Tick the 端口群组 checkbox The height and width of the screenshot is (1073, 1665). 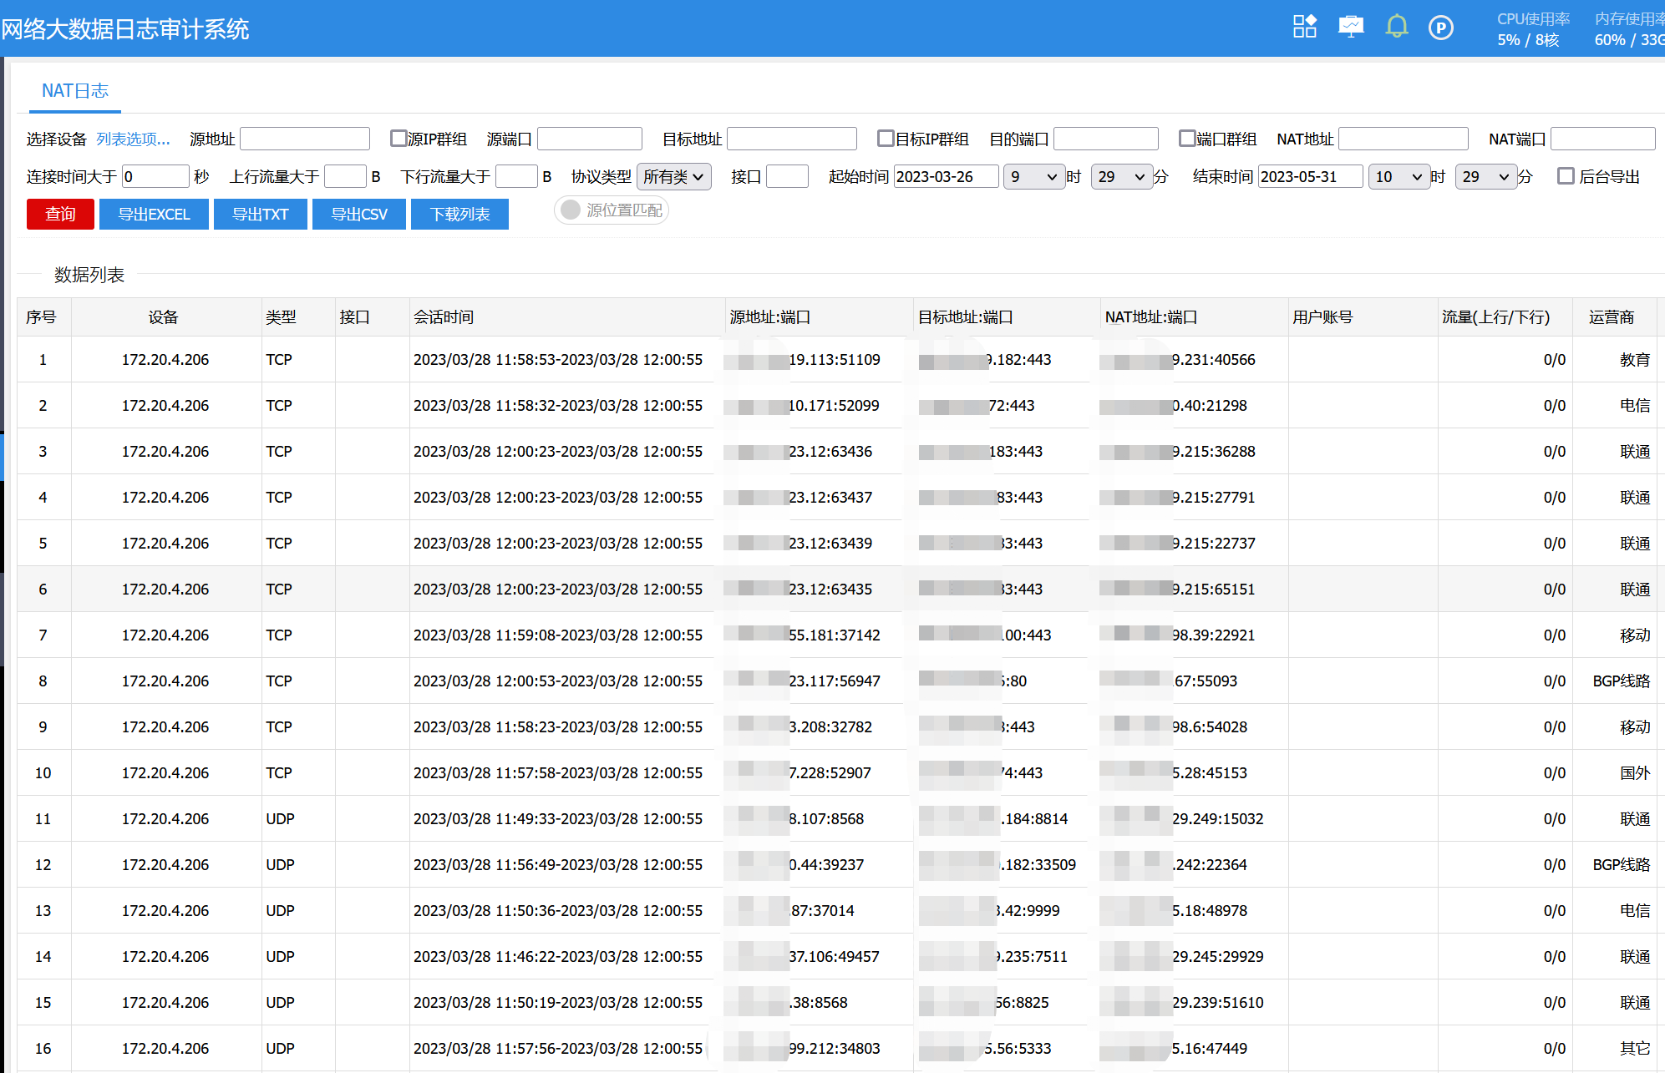tap(1186, 138)
